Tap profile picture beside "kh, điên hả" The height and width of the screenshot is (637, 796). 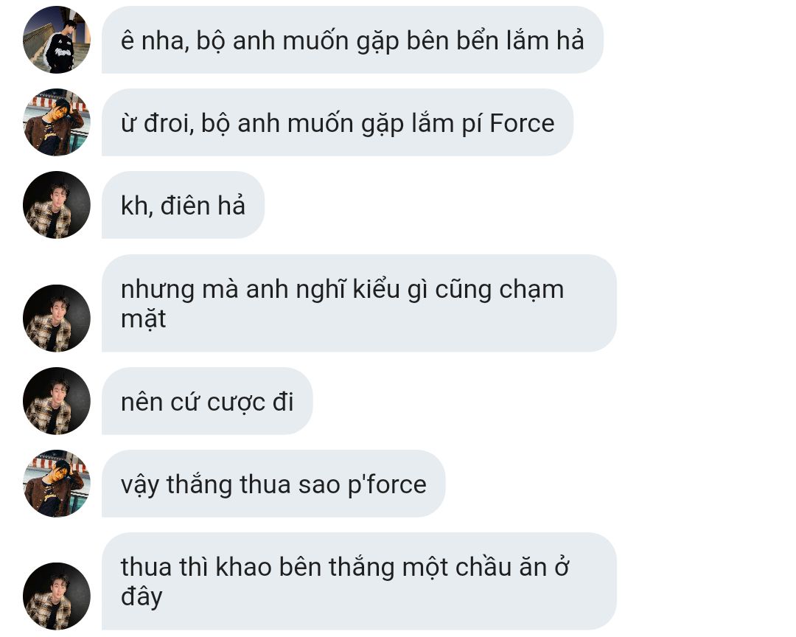coord(56,205)
